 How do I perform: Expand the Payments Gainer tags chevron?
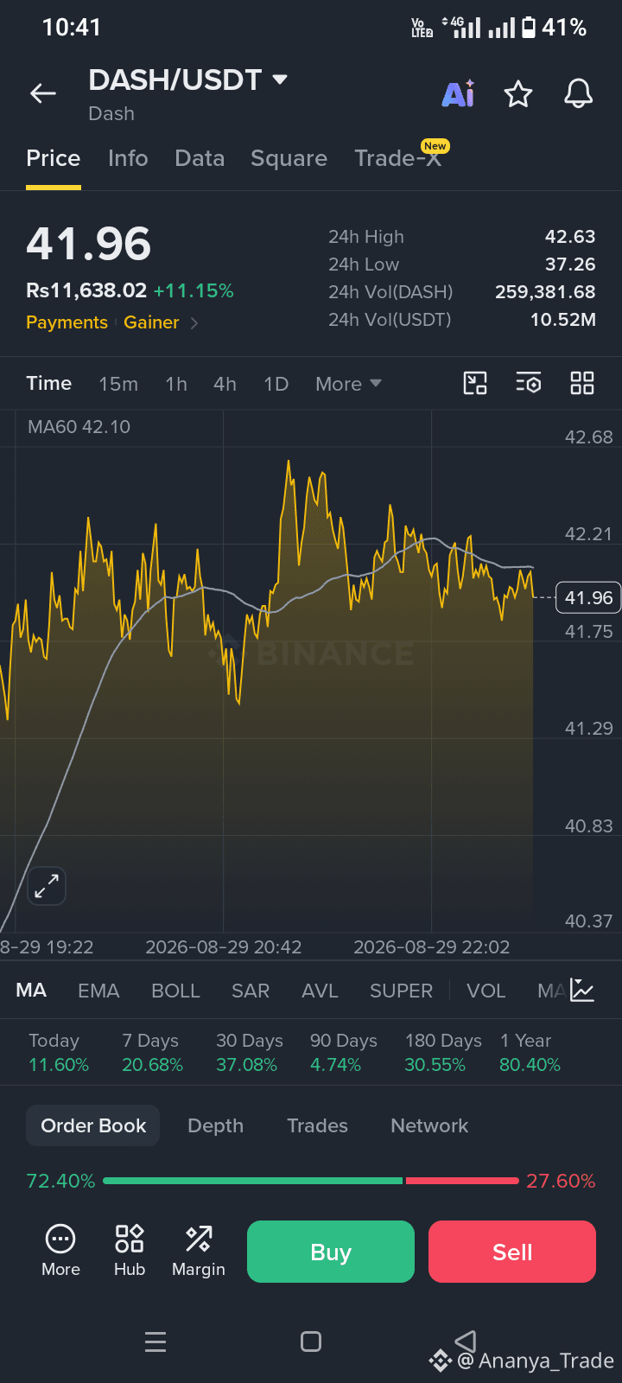(194, 323)
